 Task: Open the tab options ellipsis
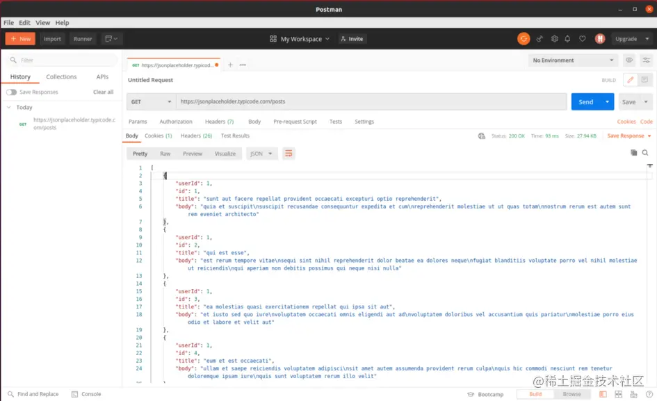pyautogui.click(x=243, y=65)
